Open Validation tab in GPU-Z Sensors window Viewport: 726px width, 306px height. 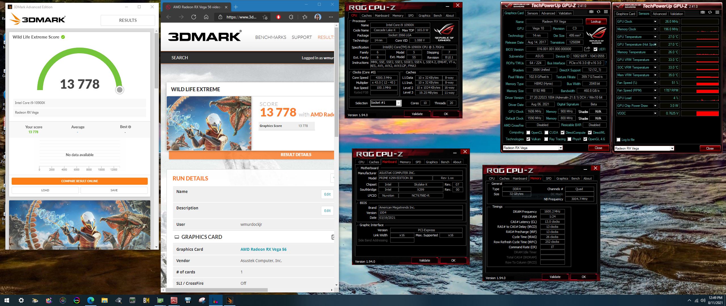tap(676, 14)
